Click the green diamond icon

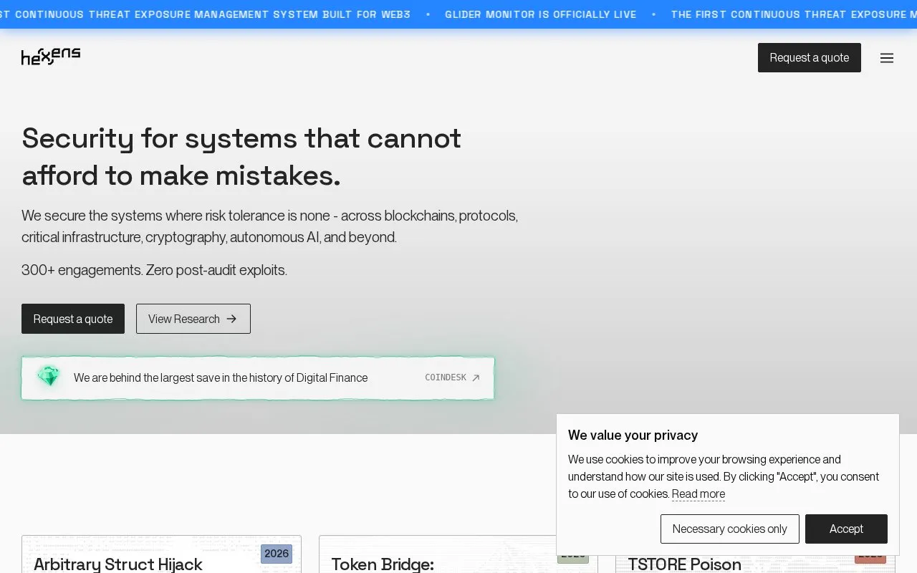49,377
